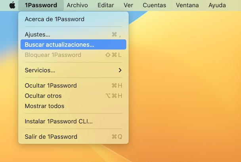Viewport: 241px width, 162px height.
Task: Open the Ayuda menu
Action: [x=217, y=5]
